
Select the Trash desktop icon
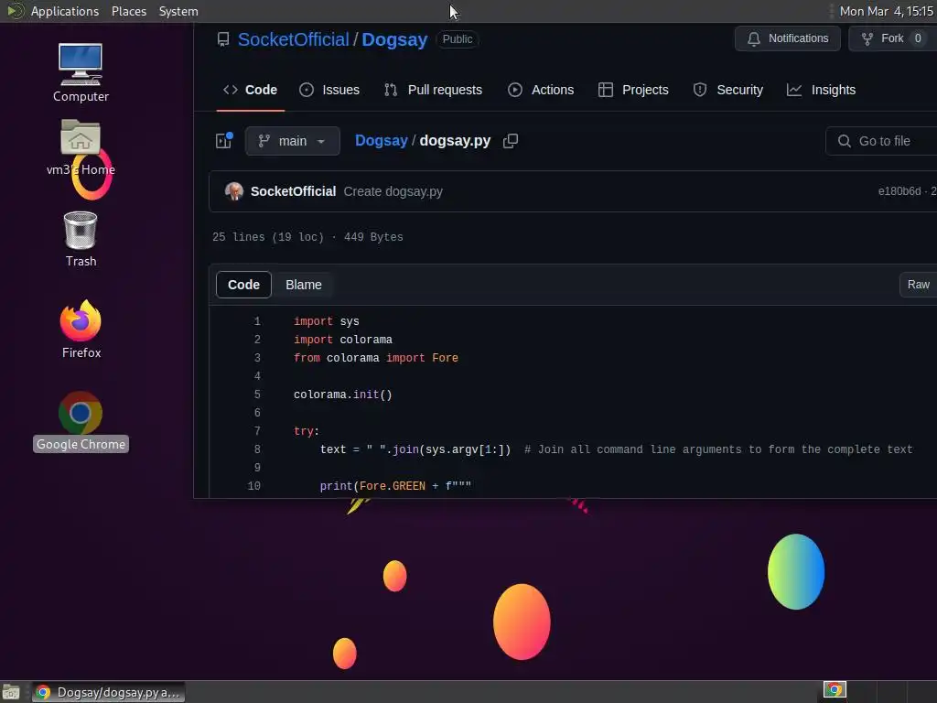click(81, 239)
